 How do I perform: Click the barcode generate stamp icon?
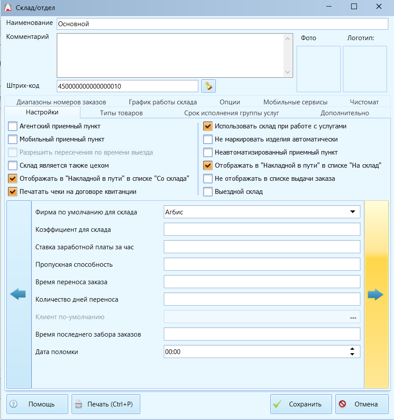208,86
